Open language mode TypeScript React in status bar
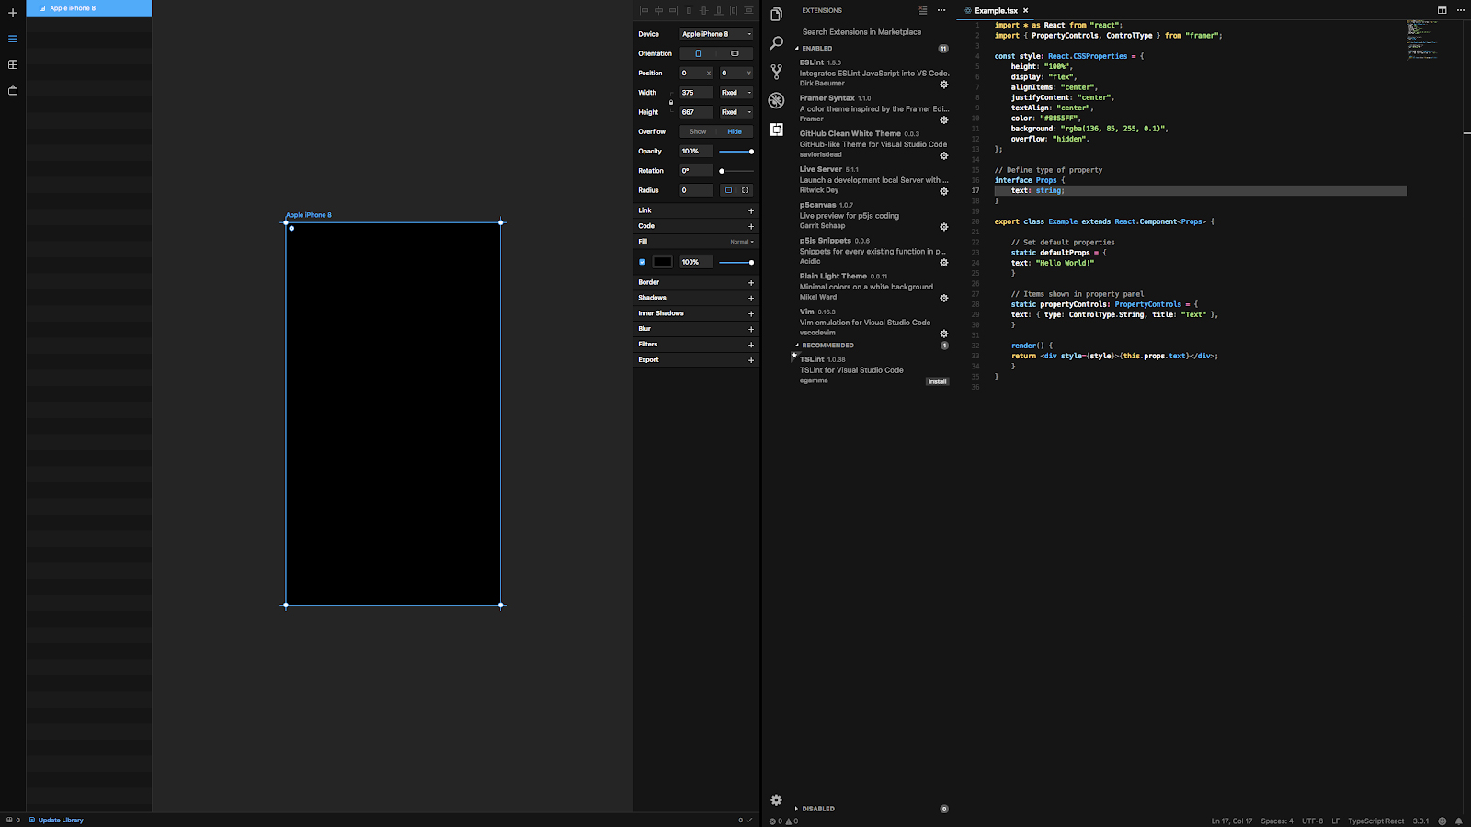This screenshot has width=1471, height=827. click(1375, 821)
